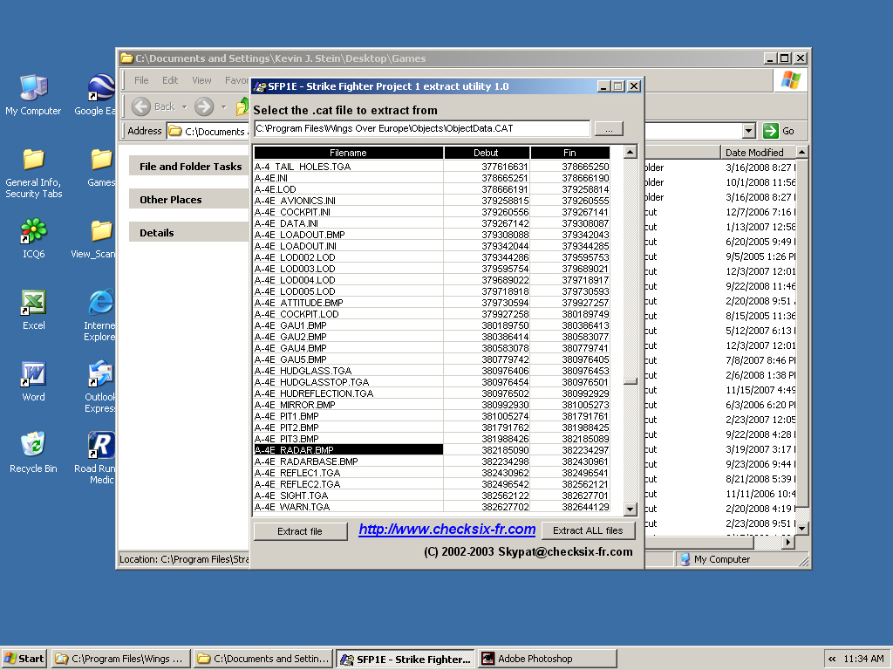This screenshot has height=670, width=893.
Task: Select A-4E_HUDGLASS.TGA file
Action: click(x=432, y=371)
